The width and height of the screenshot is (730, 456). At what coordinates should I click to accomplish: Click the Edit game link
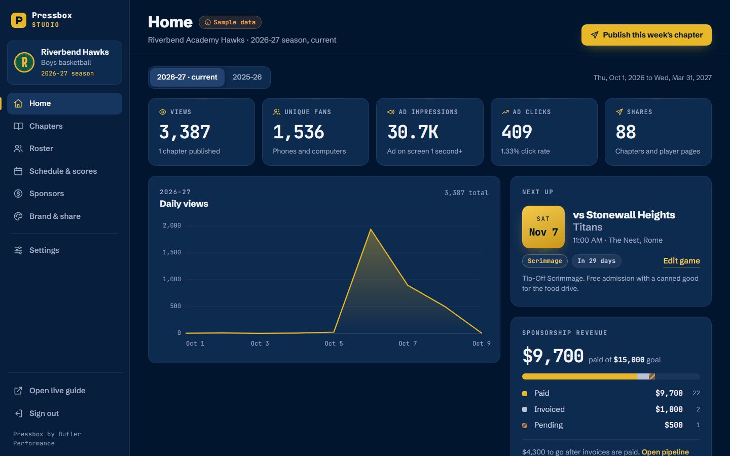[x=681, y=261]
